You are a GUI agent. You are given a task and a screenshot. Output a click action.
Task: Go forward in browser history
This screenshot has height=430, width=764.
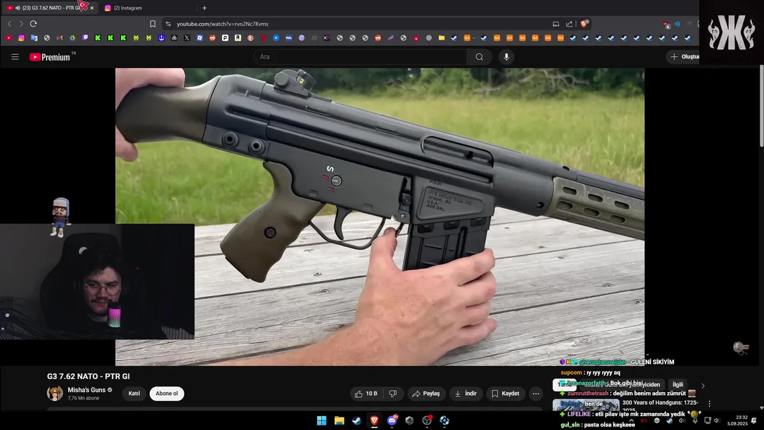[x=21, y=24]
